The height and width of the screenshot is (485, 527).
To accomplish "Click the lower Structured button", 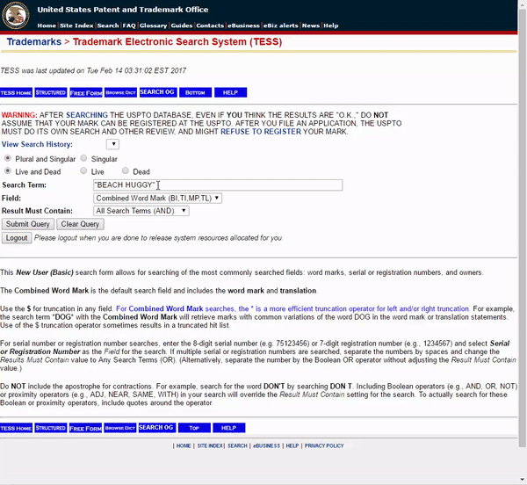I will pyautogui.click(x=51, y=428).
